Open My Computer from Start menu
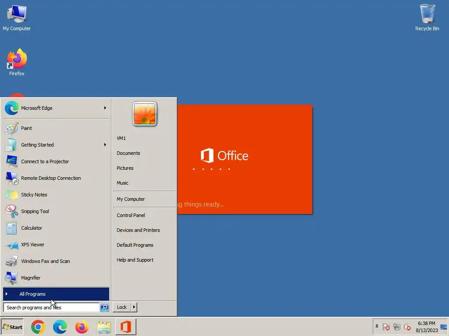Image resolution: width=449 pixels, height=336 pixels. pyautogui.click(x=145, y=199)
